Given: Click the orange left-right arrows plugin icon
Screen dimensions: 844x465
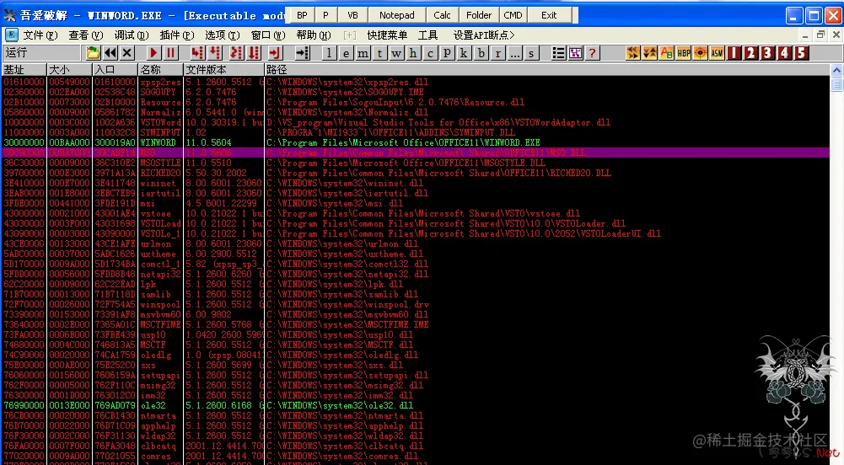Looking at the screenshot, I should pyautogui.click(x=633, y=53).
